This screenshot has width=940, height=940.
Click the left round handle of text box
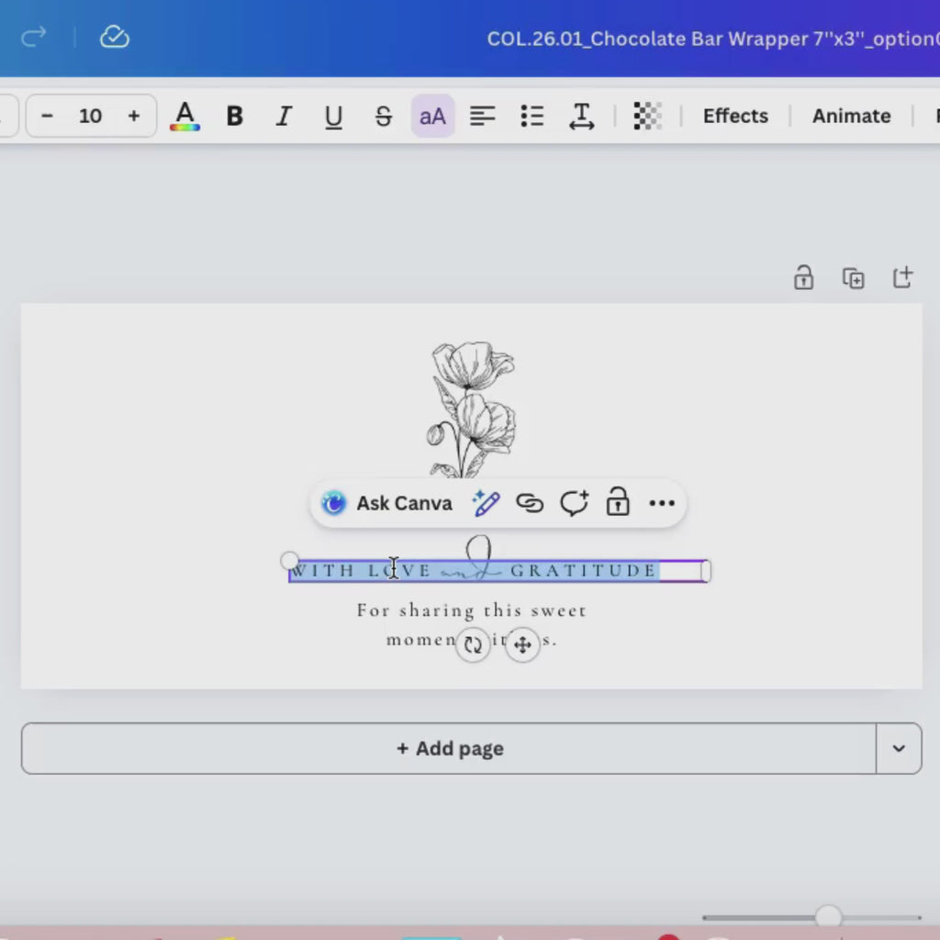pyautogui.click(x=289, y=561)
